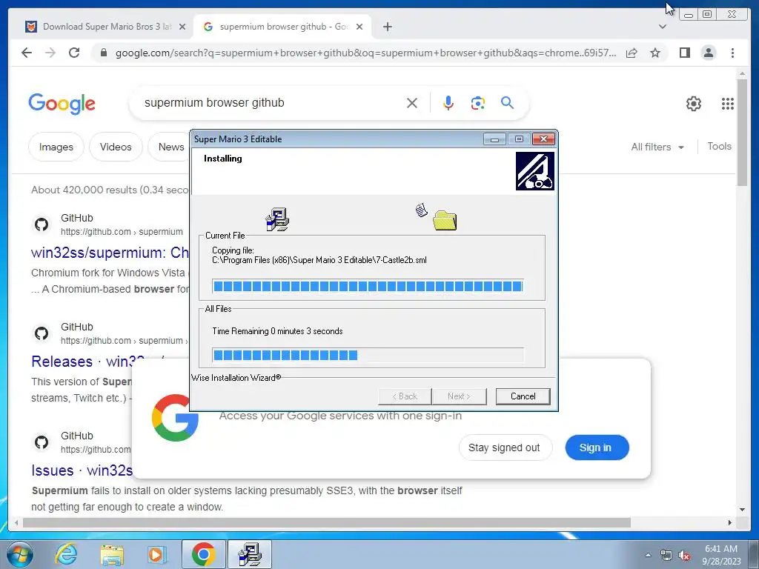Image resolution: width=759 pixels, height=569 pixels.
Task: Click the horizontal page scrollbar
Action: coord(327,523)
